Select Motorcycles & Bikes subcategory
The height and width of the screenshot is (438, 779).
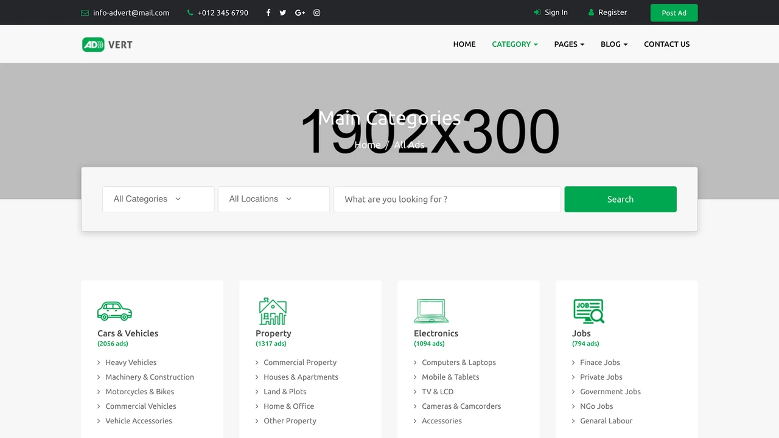pos(140,392)
